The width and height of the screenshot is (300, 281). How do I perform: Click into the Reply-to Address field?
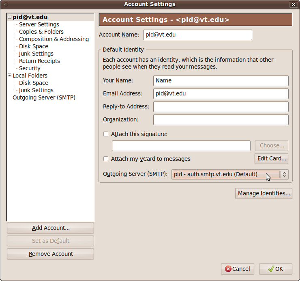click(221, 107)
